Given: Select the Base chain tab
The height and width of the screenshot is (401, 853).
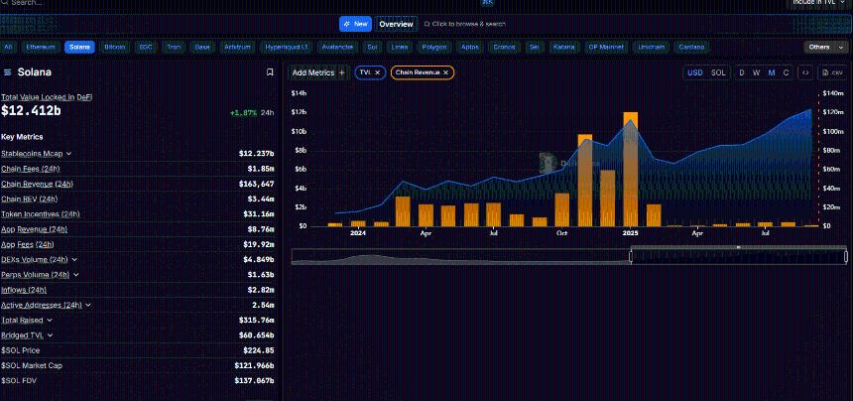Looking at the screenshot, I should [202, 48].
